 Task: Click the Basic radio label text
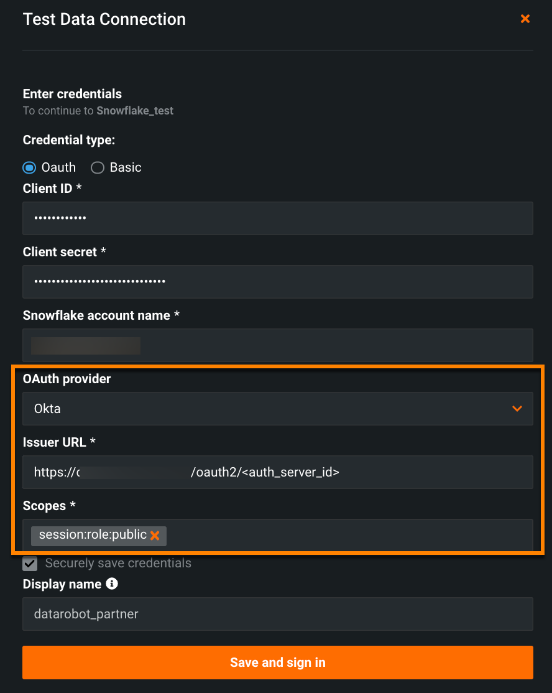coord(126,167)
